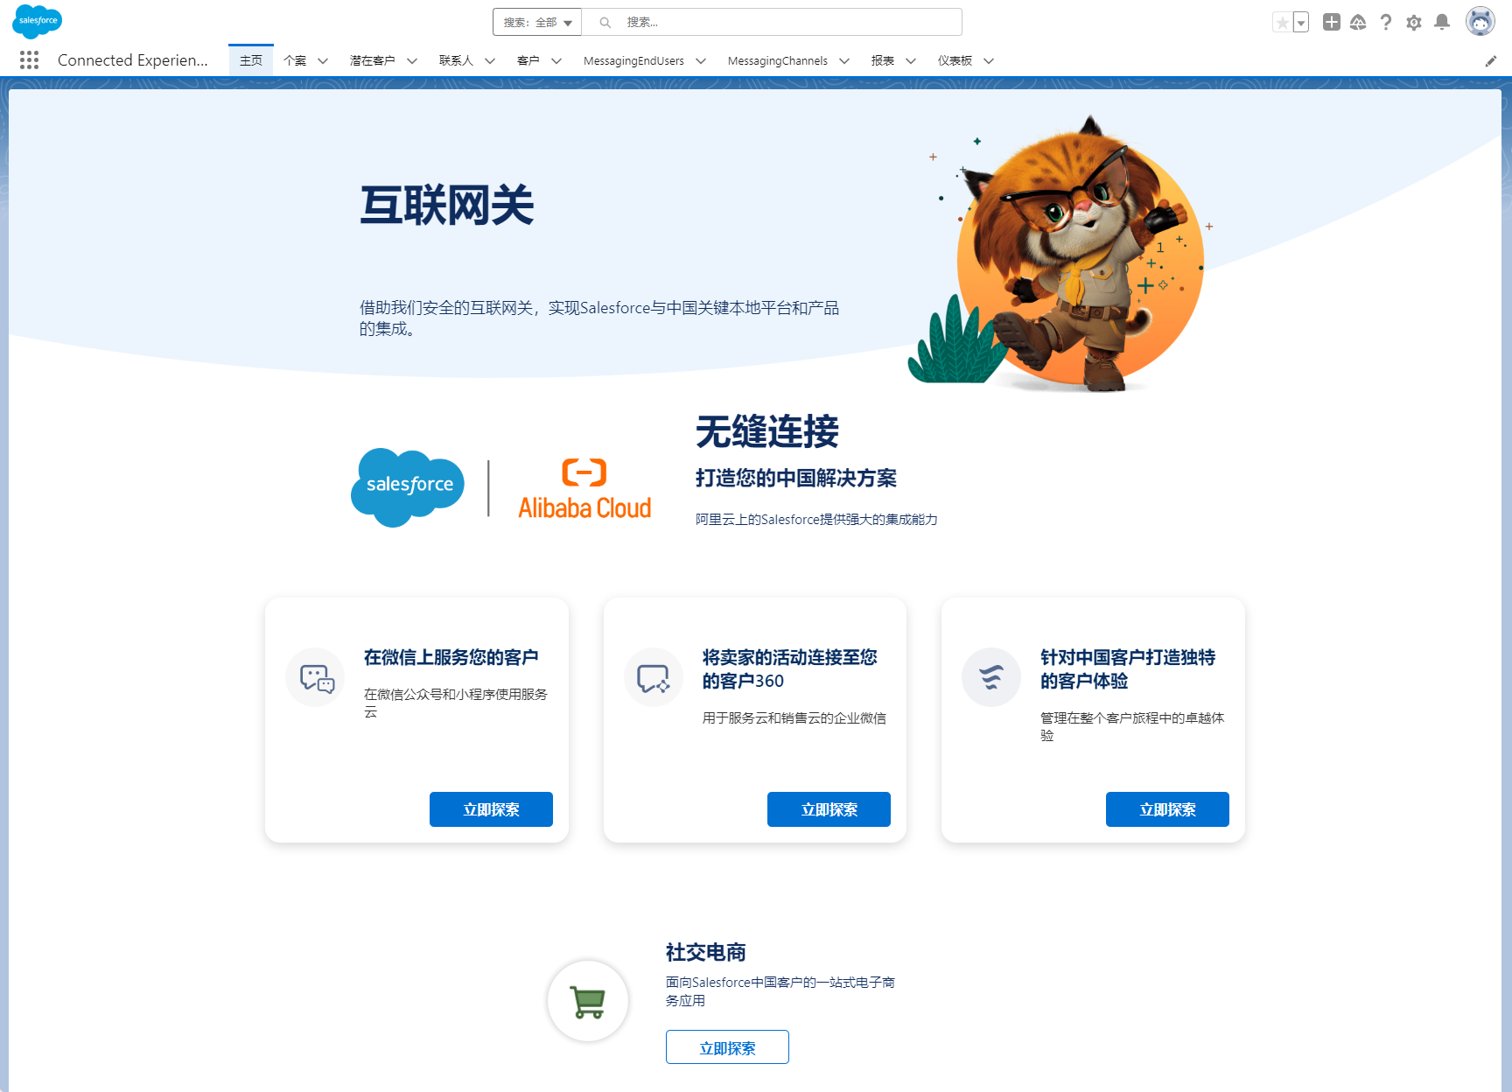Click the Salesforce cloud logo in header
The width and height of the screenshot is (1512, 1092).
38,21
